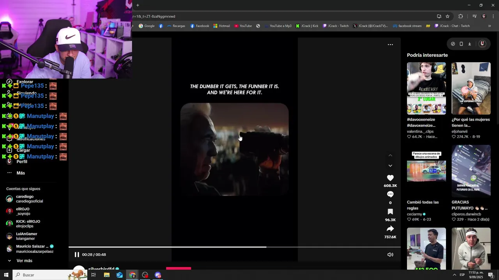Open Chrome media control icon
The width and height of the screenshot is (499, 280).
point(474,16)
